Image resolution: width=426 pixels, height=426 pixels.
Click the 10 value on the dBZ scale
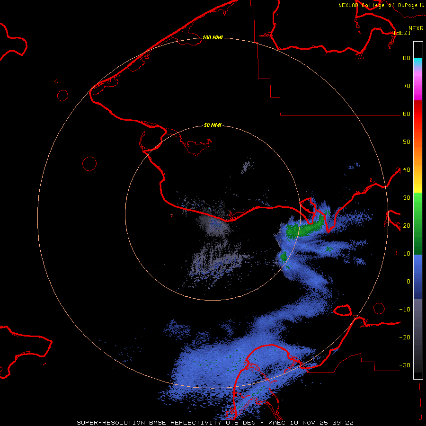407,254
